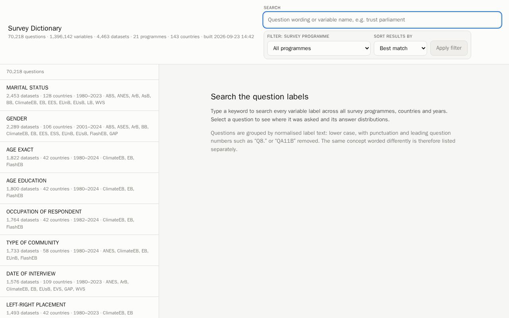
Task: Select OCCUPATION OF RESPONDENT question
Action: click(79, 219)
